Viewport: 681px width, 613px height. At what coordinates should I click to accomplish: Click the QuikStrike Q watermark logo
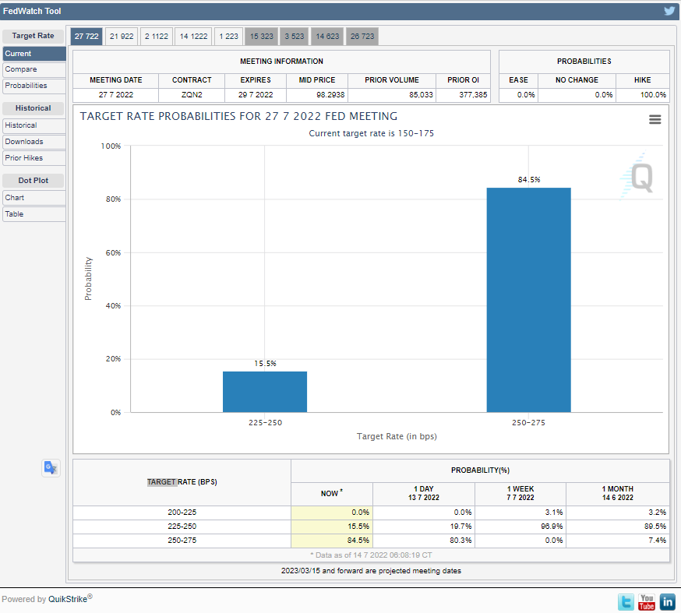639,178
